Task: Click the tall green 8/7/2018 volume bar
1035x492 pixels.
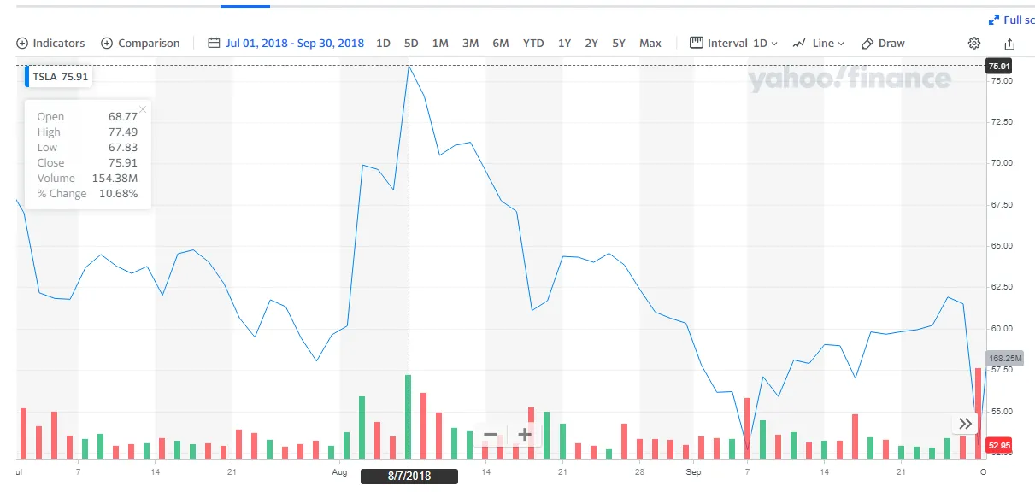Action: click(409, 417)
